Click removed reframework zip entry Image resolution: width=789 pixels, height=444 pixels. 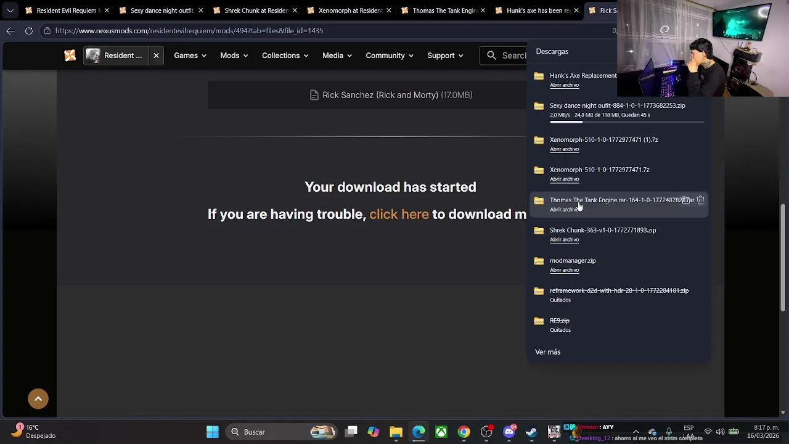(x=619, y=290)
